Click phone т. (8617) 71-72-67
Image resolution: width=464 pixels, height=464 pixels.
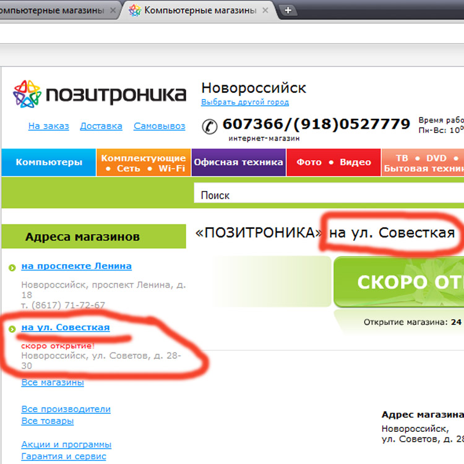coord(63,305)
